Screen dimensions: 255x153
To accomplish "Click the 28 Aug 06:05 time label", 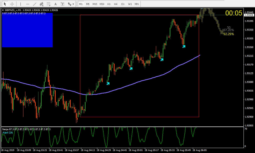I will point(200,150).
